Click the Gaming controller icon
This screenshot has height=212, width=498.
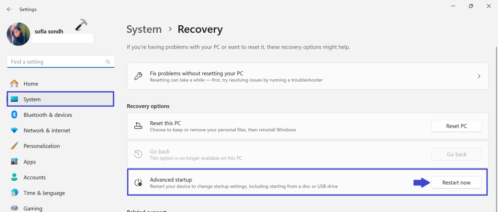14,208
